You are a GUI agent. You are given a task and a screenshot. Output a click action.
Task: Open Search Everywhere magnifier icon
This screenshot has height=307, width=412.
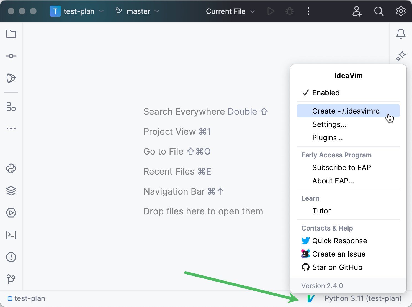379,11
